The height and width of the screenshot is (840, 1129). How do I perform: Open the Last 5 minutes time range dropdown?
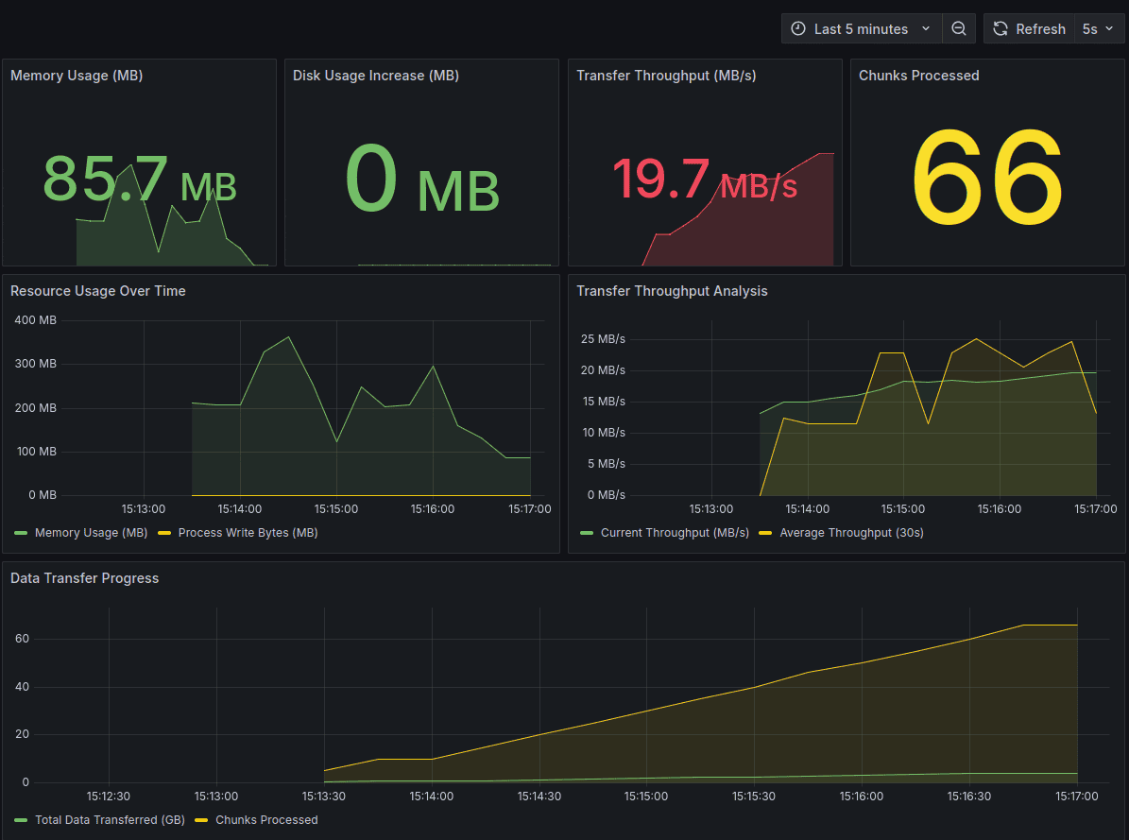coord(861,29)
